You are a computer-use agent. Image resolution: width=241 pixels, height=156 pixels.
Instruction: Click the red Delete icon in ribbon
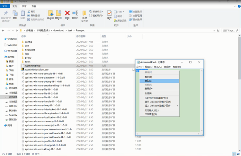tap(67, 13)
